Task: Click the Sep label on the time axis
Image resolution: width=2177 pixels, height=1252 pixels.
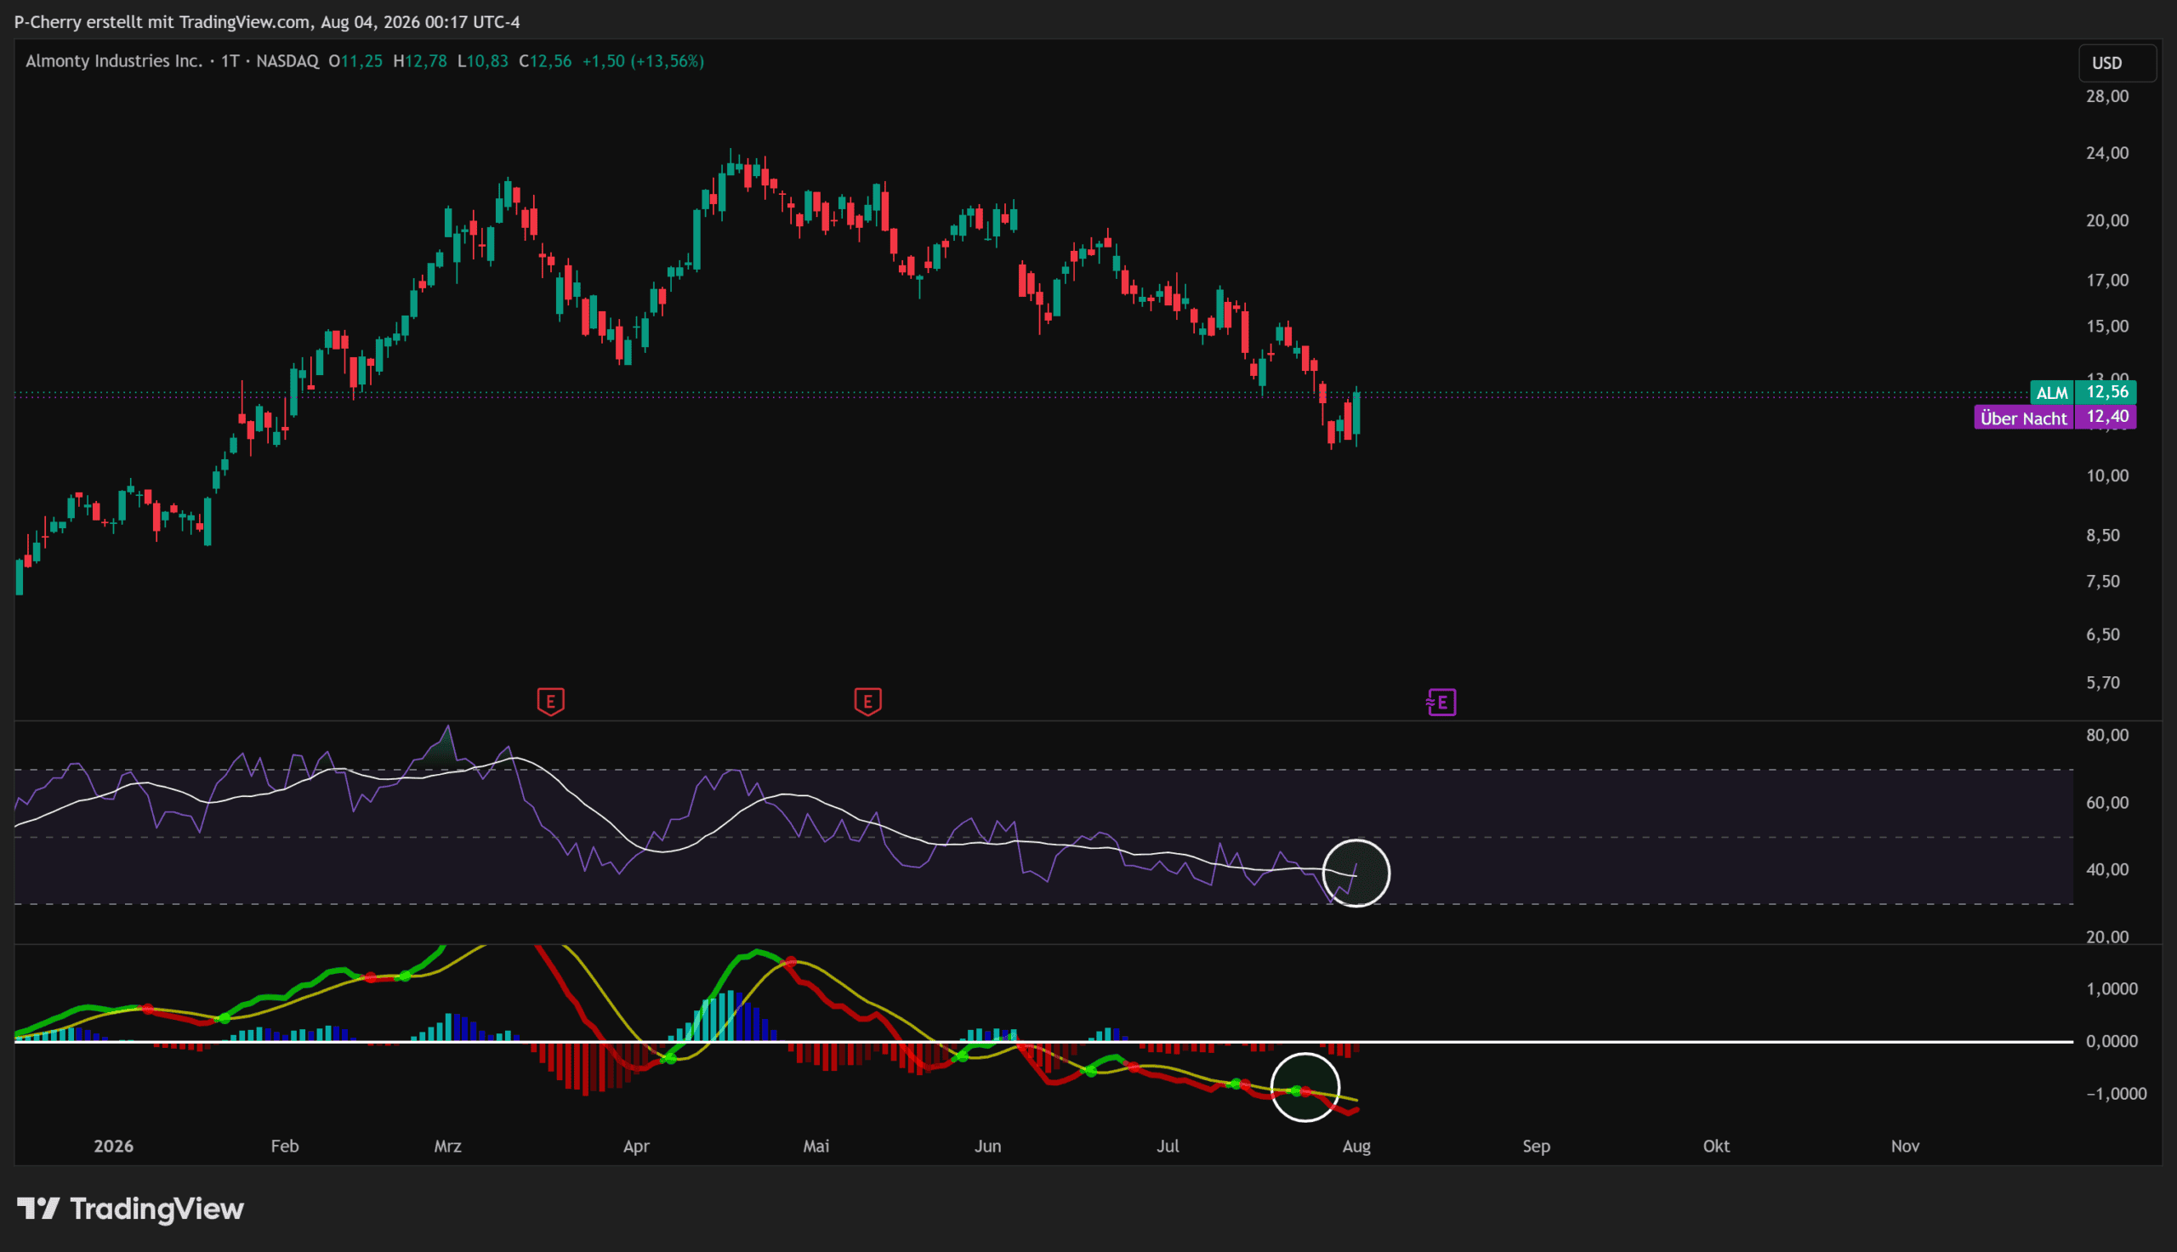Action: click(x=1536, y=1147)
